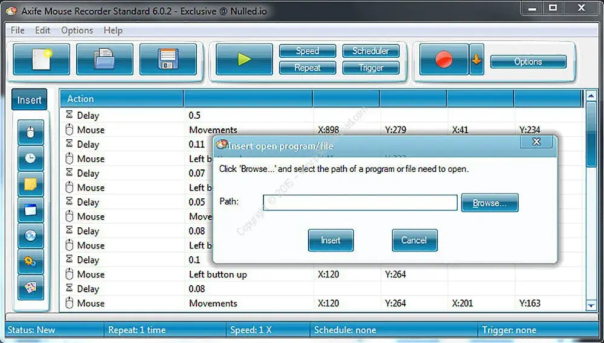Click the Path input field
604x343 pixels.
point(360,203)
